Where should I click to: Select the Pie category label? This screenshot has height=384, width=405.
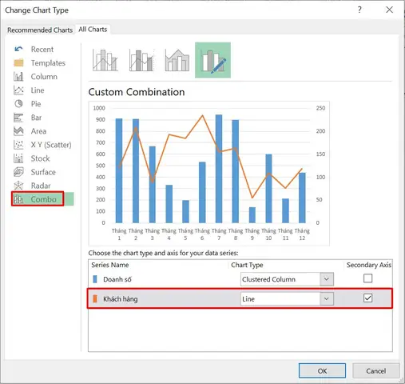click(x=36, y=104)
